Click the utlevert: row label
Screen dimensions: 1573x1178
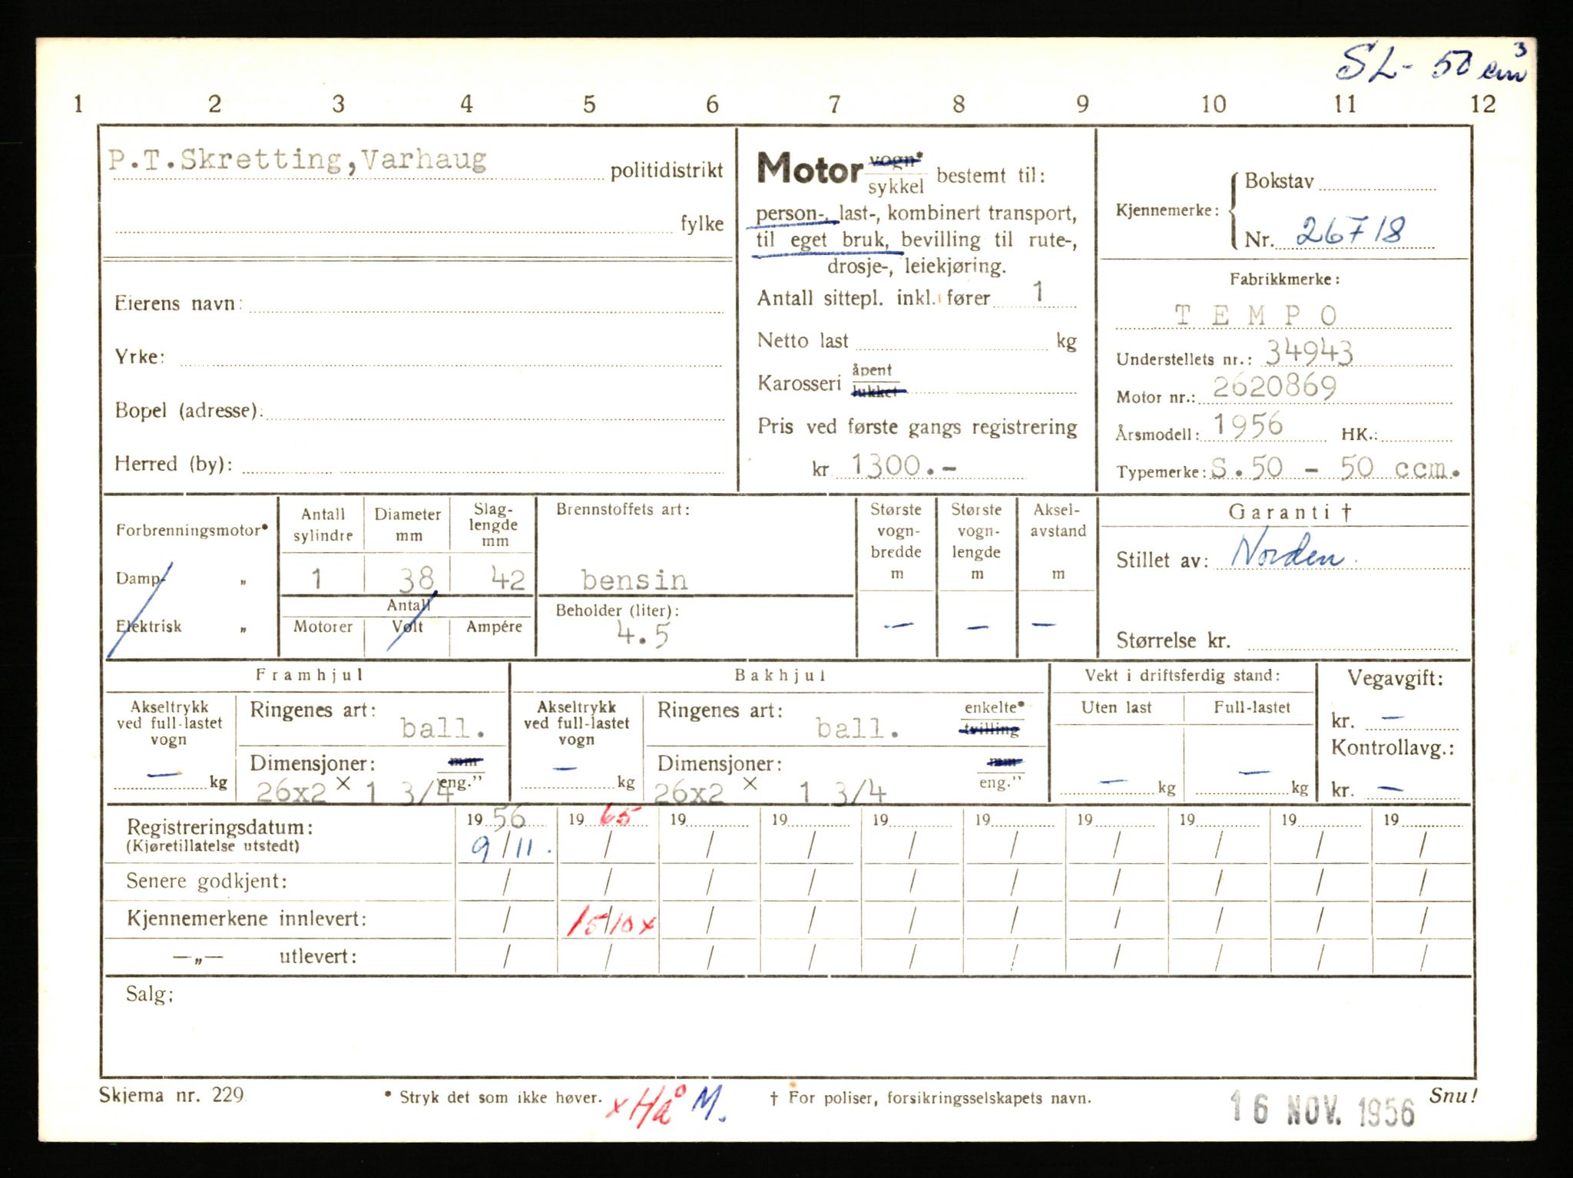click(318, 957)
